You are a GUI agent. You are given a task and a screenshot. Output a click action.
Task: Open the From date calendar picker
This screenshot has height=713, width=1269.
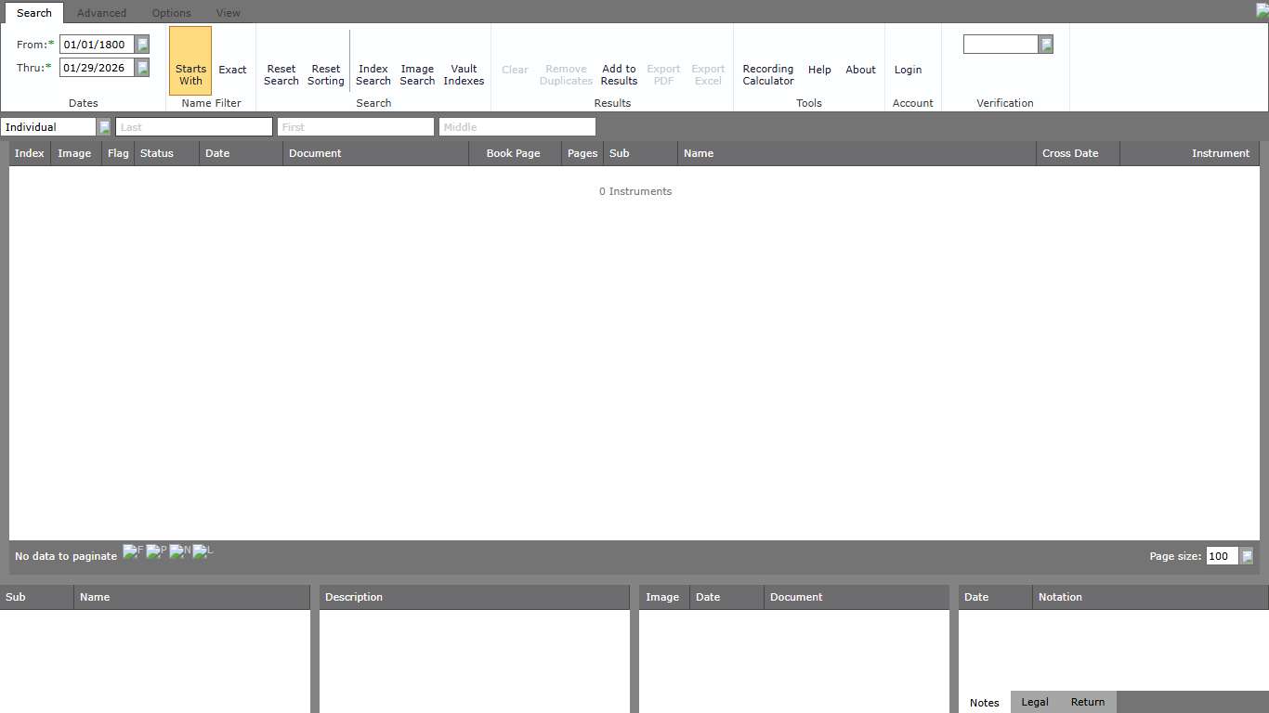point(142,45)
